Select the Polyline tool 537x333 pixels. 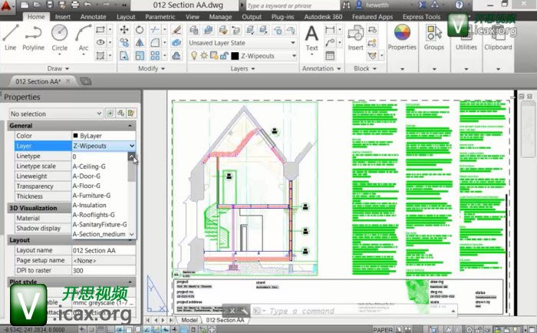point(33,37)
